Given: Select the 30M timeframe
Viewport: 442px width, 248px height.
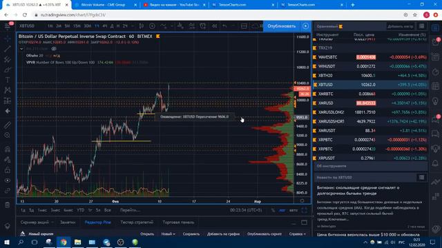Looking at the screenshot, I should click(x=88, y=26).
